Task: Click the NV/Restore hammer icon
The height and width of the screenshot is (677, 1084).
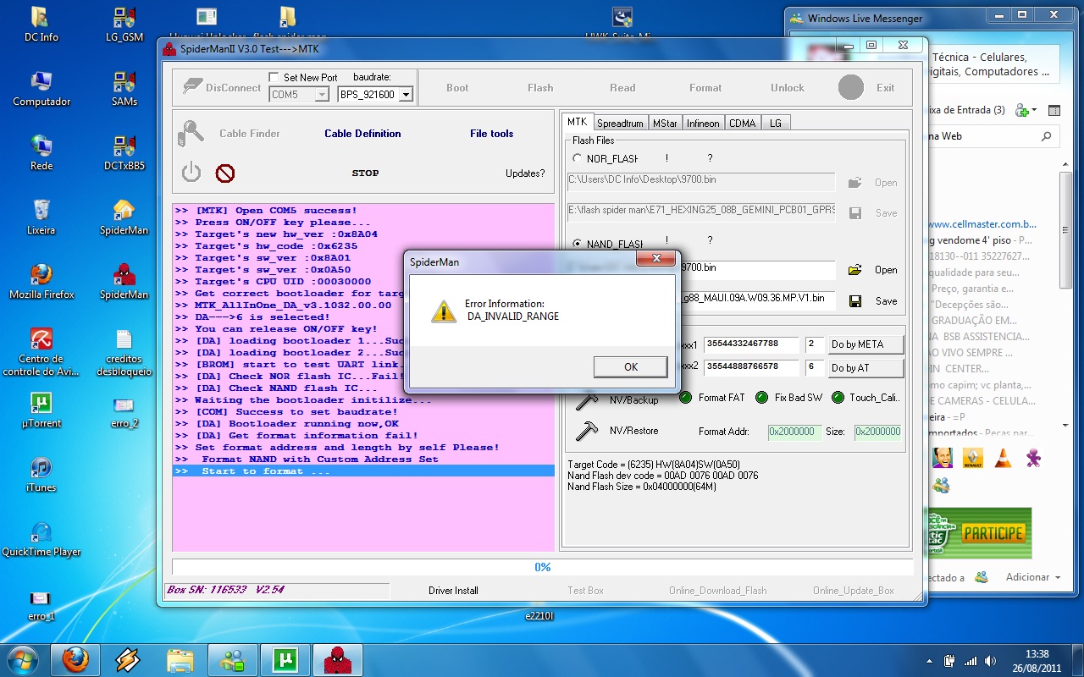Action: tap(586, 431)
